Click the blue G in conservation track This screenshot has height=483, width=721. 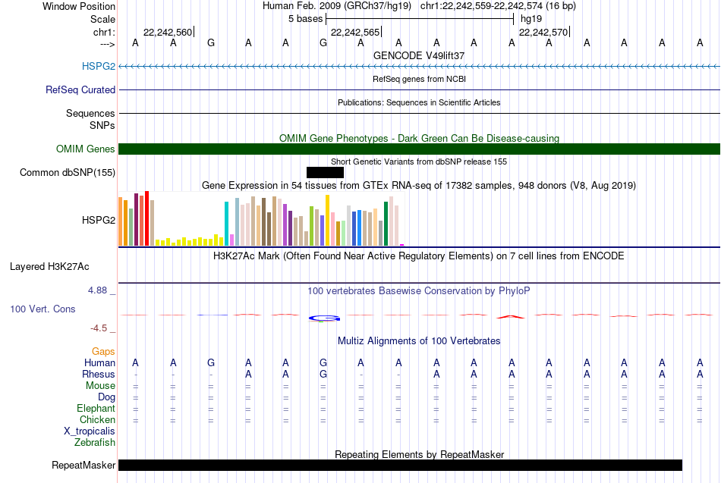(324, 318)
